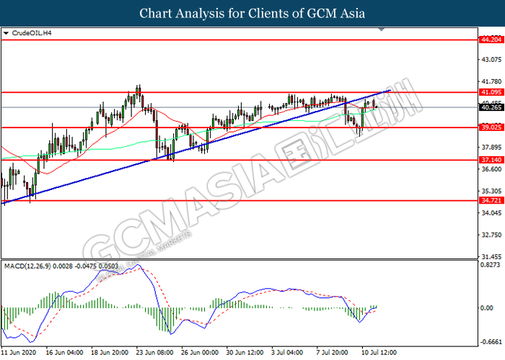Viewport: 505px width, 360px height.
Task: Click the grey chart shift triangle marker
Action: click(x=391, y=32)
